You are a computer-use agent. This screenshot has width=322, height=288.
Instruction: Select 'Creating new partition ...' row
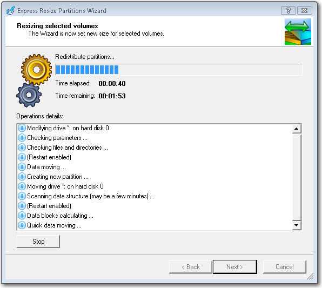(155, 177)
